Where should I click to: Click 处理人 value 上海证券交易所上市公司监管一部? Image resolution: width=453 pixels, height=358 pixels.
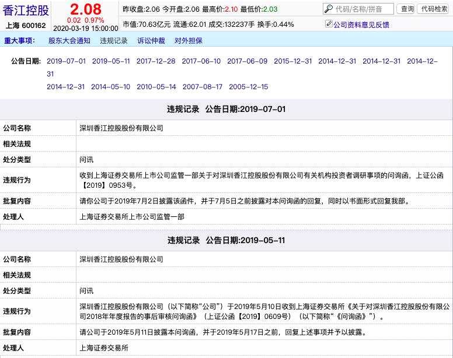(x=132, y=217)
